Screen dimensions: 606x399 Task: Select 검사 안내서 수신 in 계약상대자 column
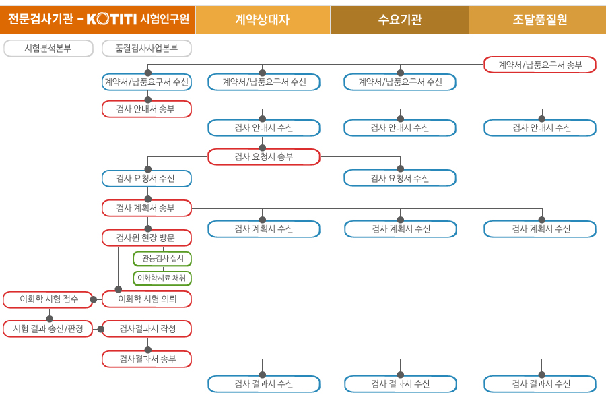click(x=264, y=128)
